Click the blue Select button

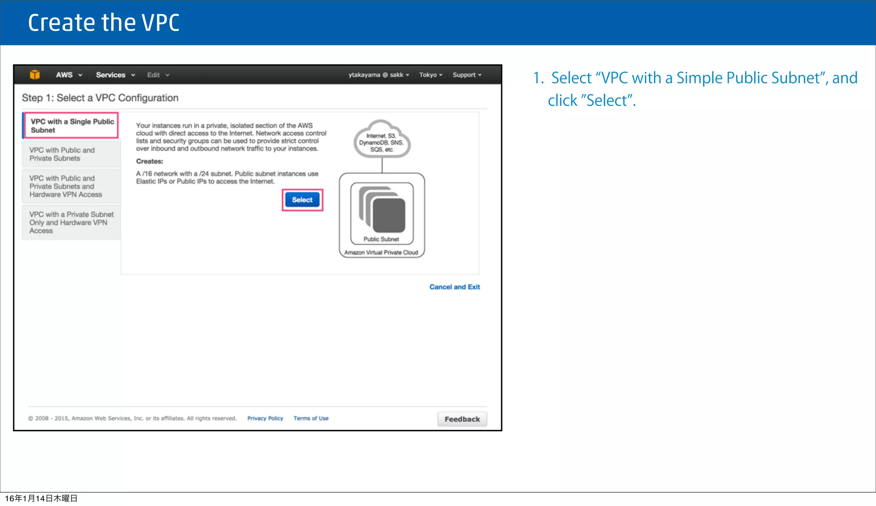[302, 200]
